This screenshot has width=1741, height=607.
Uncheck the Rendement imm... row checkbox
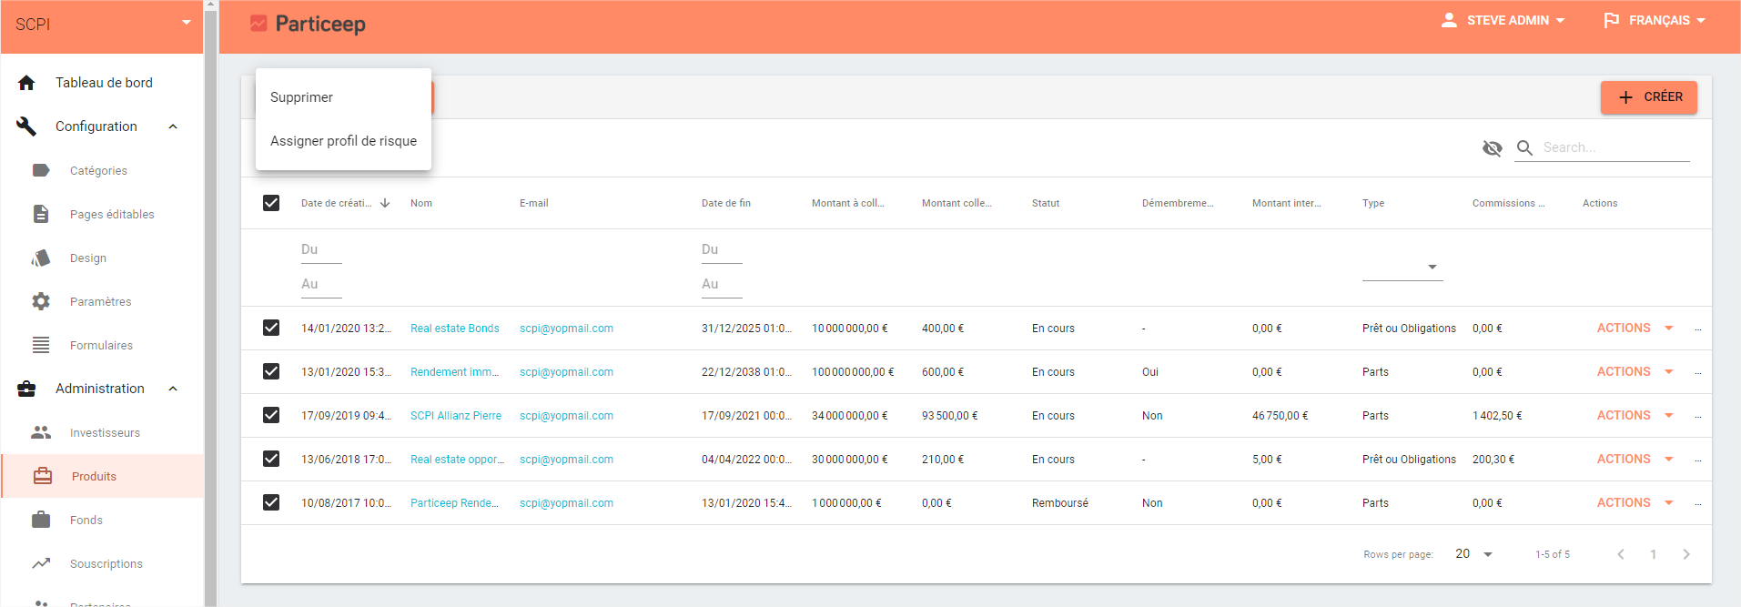271,371
